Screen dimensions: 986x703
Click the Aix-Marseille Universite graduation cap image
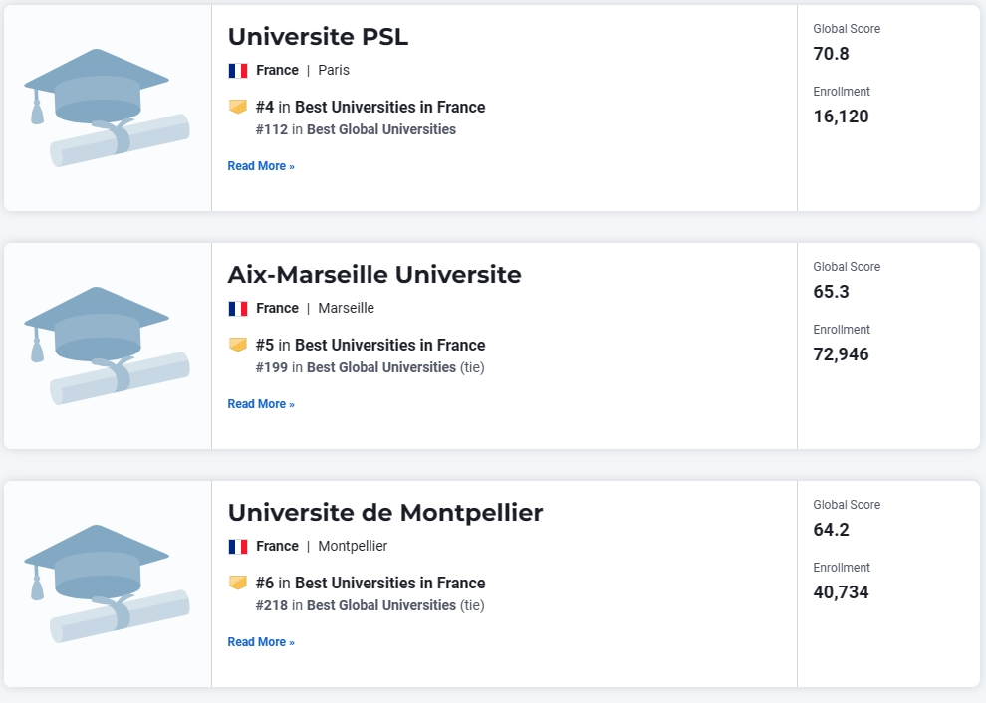[x=107, y=346]
